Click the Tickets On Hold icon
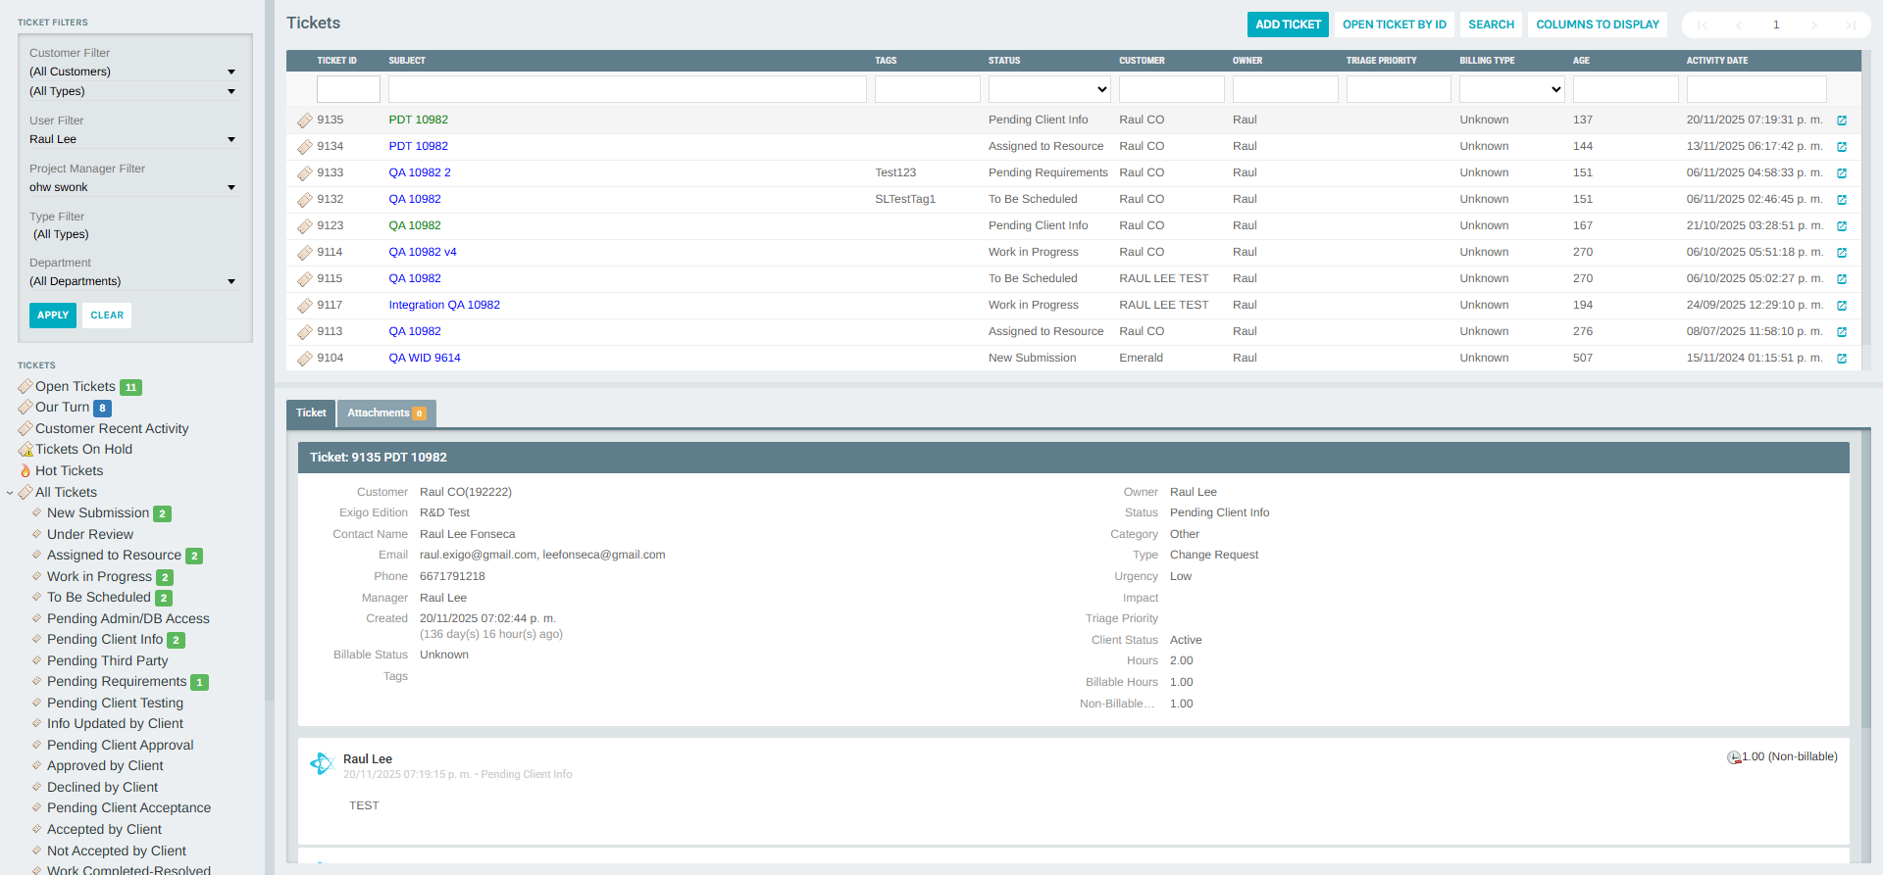Screen dimensions: 1883x875 25,449
